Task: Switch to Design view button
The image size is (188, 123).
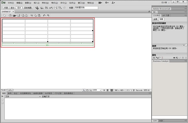Action: pos(19,8)
